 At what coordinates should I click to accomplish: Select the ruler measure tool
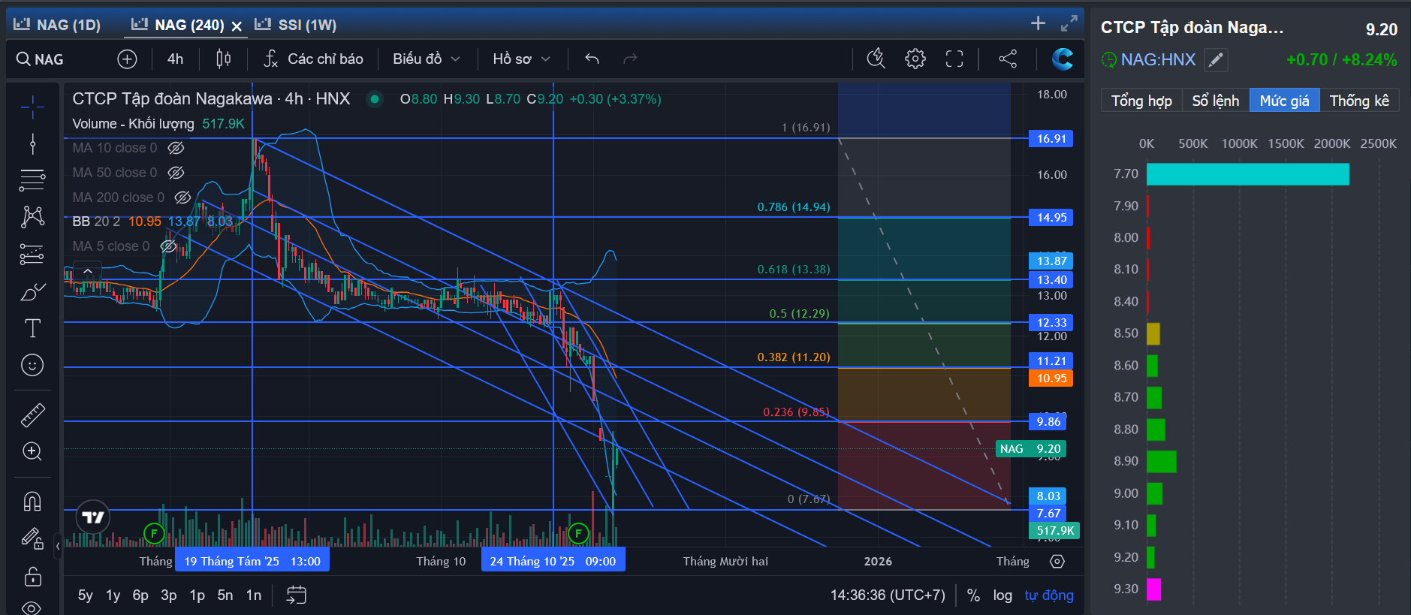(32, 415)
